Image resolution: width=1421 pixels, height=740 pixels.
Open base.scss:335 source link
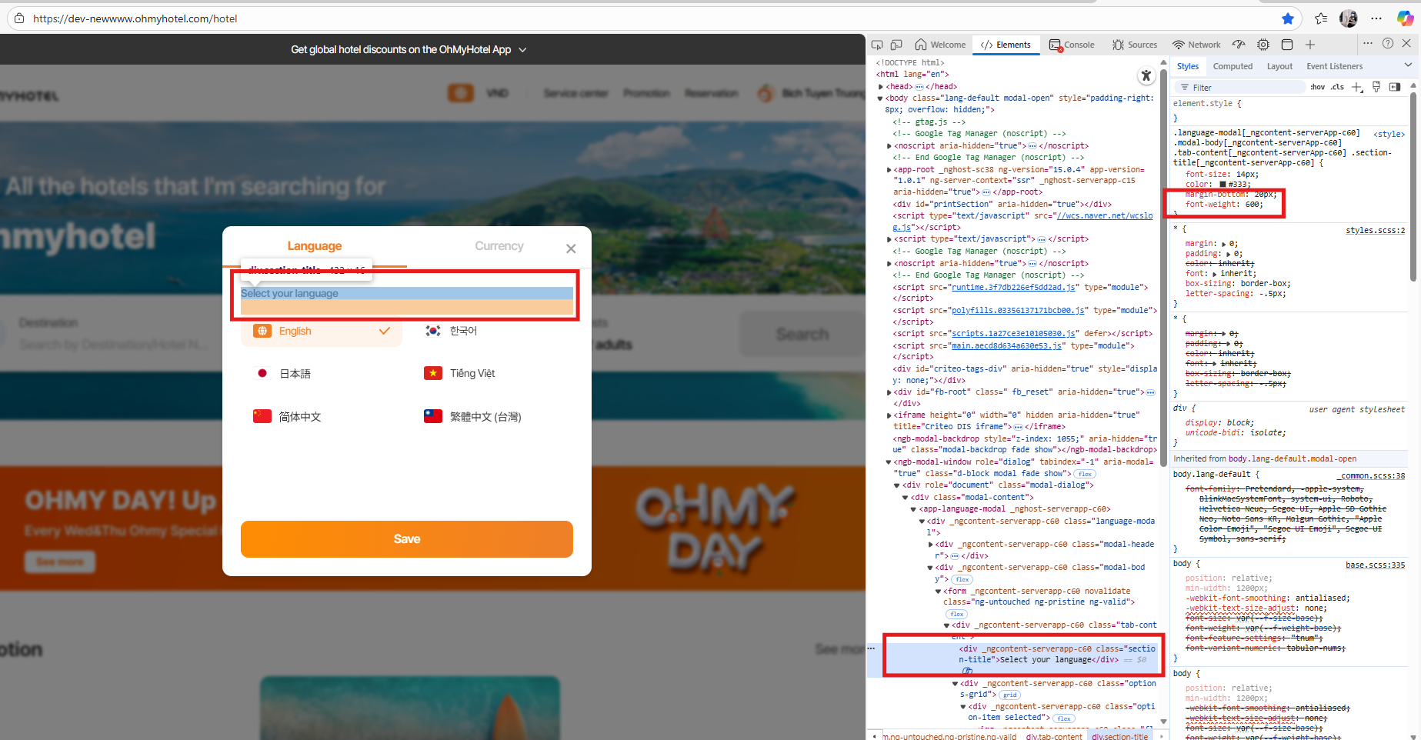coord(1376,565)
